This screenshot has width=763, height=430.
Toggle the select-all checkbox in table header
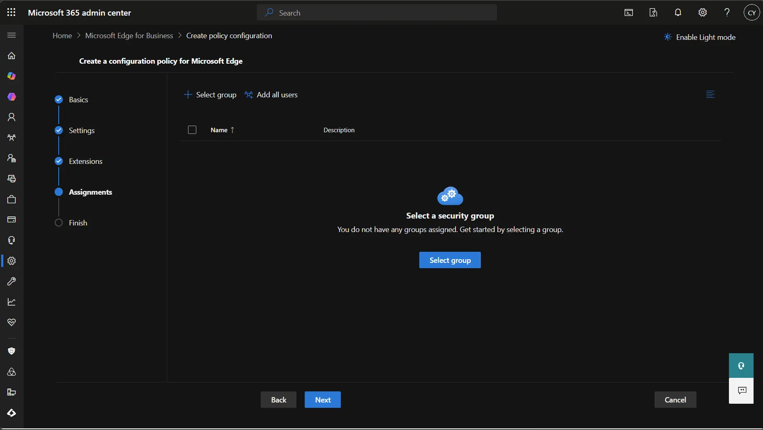pyautogui.click(x=192, y=130)
